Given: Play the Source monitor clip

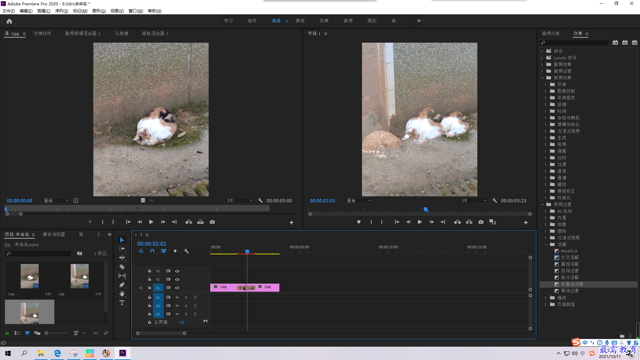Looking at the screenshot, I should pos(151,222).
